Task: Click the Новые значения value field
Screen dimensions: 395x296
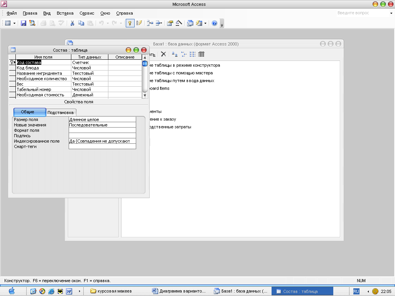Action: [102, 125]
